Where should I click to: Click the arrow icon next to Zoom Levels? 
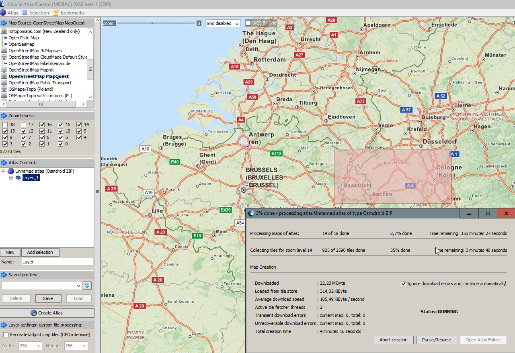pos(4,116)
